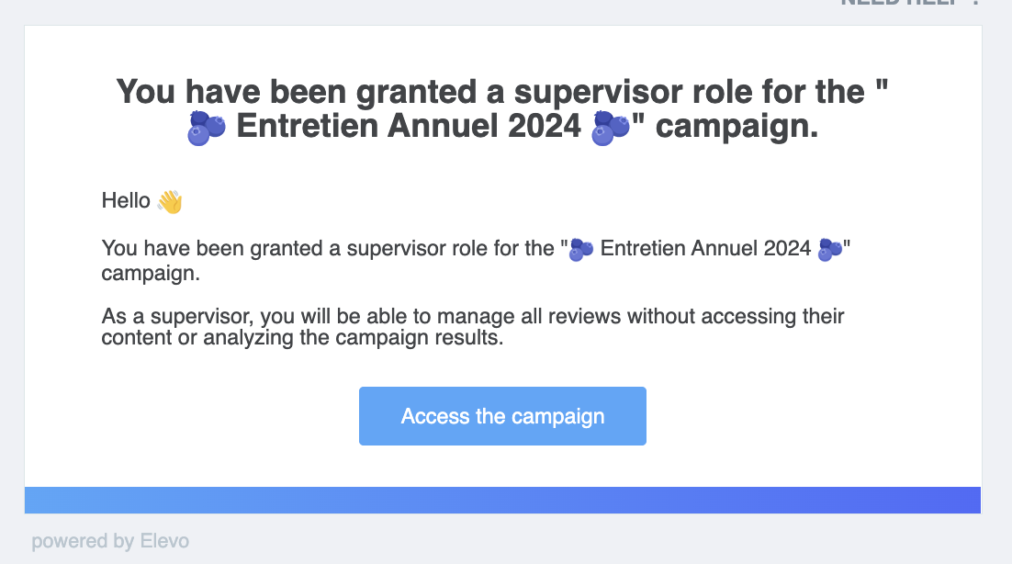Click blueberry emoji after 2024 in body paragraph
The image size is (1012, 564).
[x=830, y=249]
